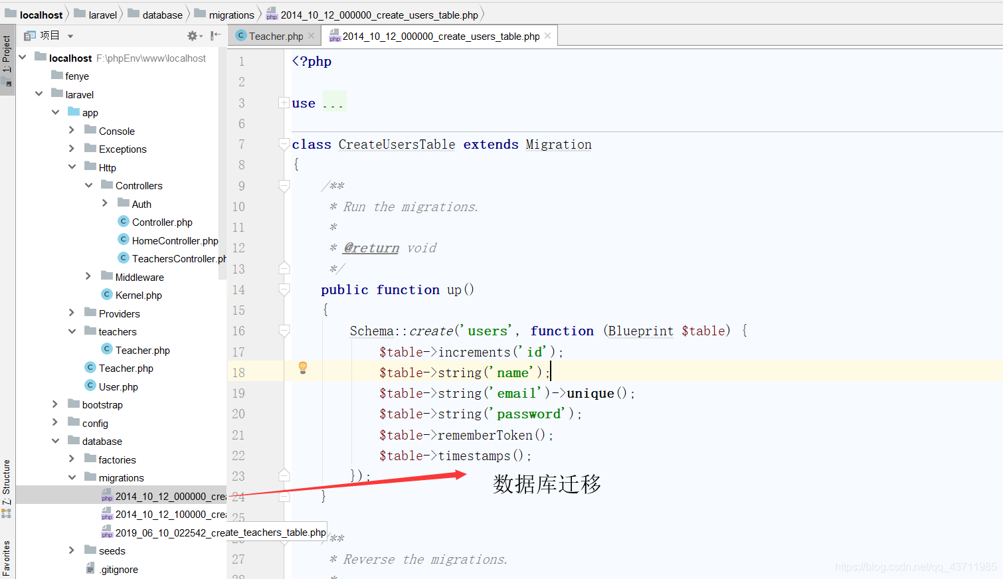Image resolution: width=1003 pixels, height=579 pixels.
Task: Click the 'unique' method call on line 19
Action: point(591,393)
